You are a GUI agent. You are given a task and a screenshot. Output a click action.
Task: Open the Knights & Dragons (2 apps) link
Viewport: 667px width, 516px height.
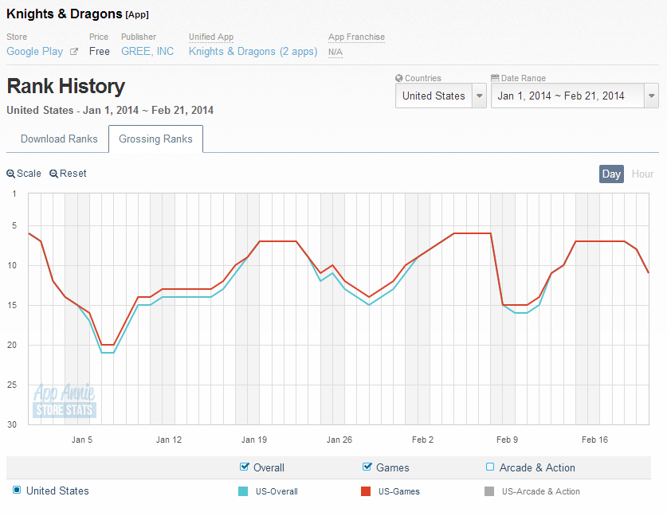(253, 52)
